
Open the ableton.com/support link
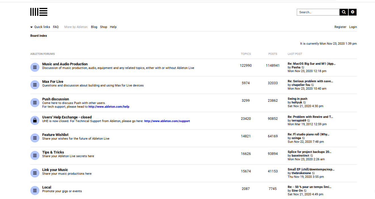[167, 121]
